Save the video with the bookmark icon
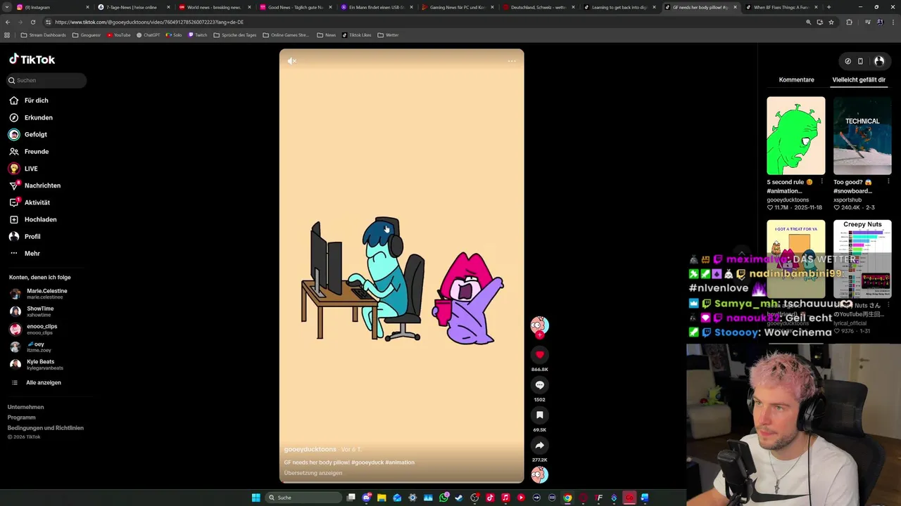 [540, 415]
